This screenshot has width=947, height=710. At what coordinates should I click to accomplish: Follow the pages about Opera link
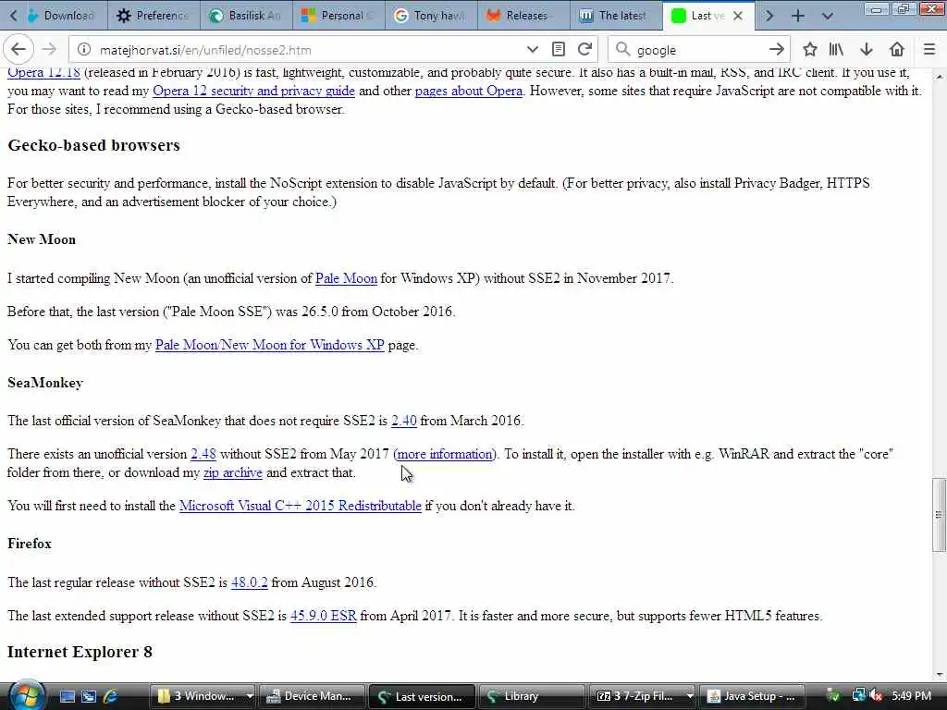tap(469, 91)
